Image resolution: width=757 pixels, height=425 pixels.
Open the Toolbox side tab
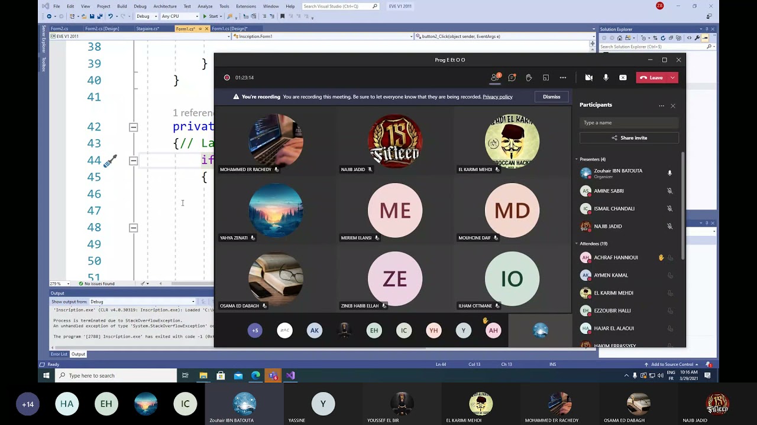(x=43, y=64)
